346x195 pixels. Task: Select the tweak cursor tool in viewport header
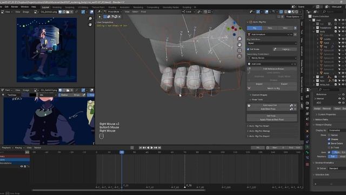click(x=100, y=17)
